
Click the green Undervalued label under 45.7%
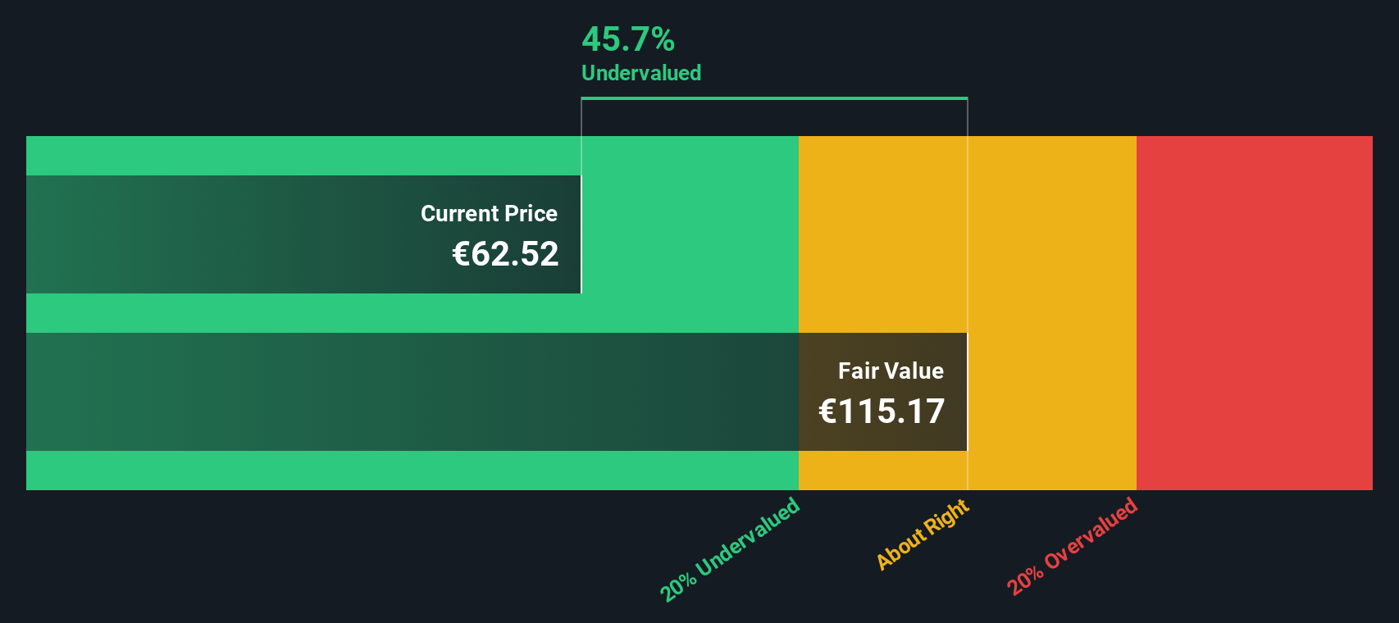pyautogui.click(x=640, y=73)
